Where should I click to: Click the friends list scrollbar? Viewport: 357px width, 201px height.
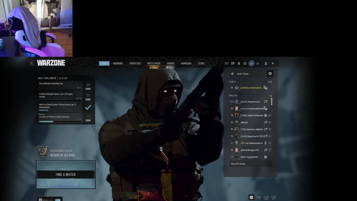coord(272,101)
